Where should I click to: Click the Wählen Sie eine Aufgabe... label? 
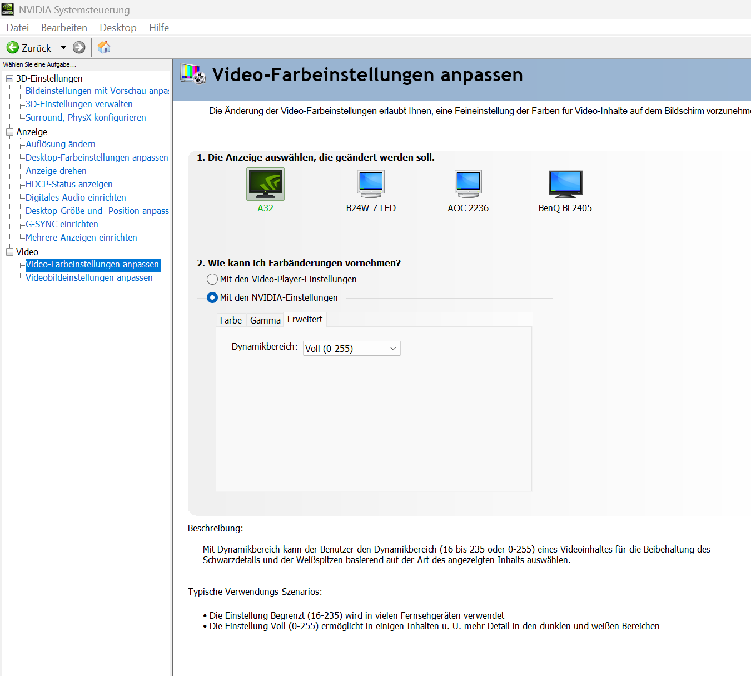click(39, 64)
